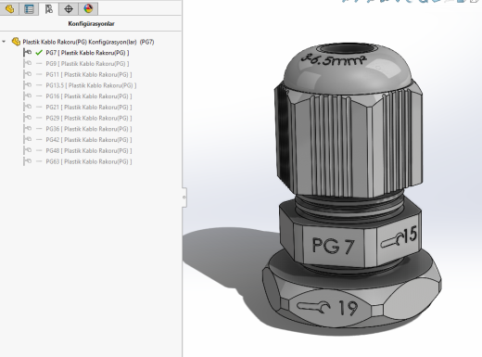Collapse the side panel using the splitter handle
Viewport: 482px width, 357px height.
(x=184, y=197)
